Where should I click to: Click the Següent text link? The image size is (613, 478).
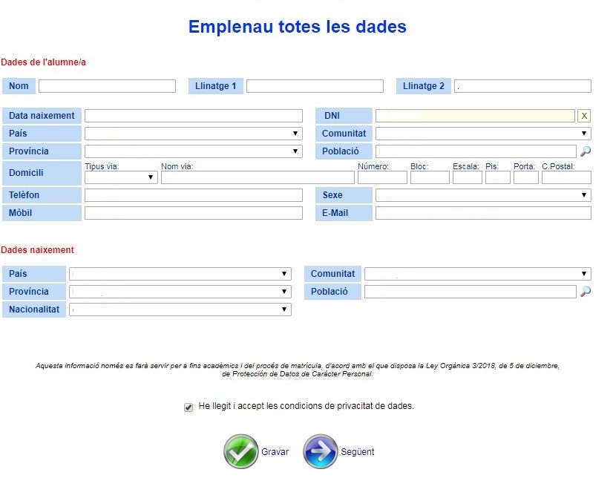tap(357, 452)
